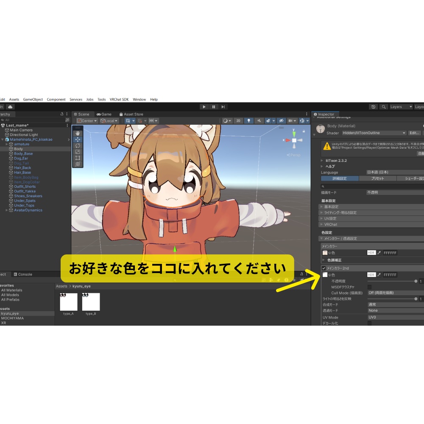Switch to プリセット settings button

pyautogui.click(x=377, y=179)
